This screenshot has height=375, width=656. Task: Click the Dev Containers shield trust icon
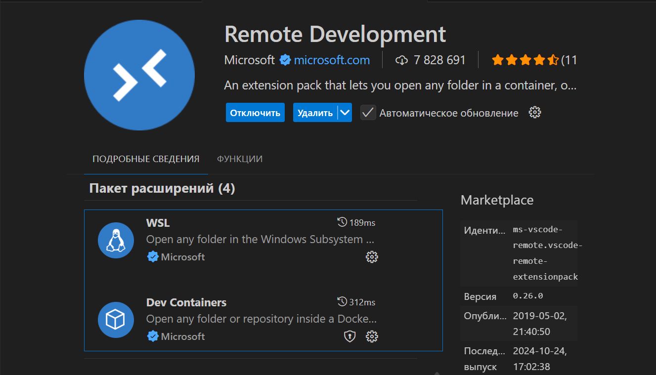click(x=350, y=336)
